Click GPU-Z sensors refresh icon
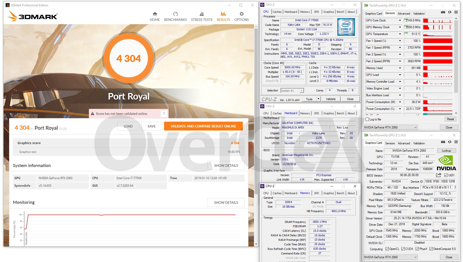 click(450, 12)
